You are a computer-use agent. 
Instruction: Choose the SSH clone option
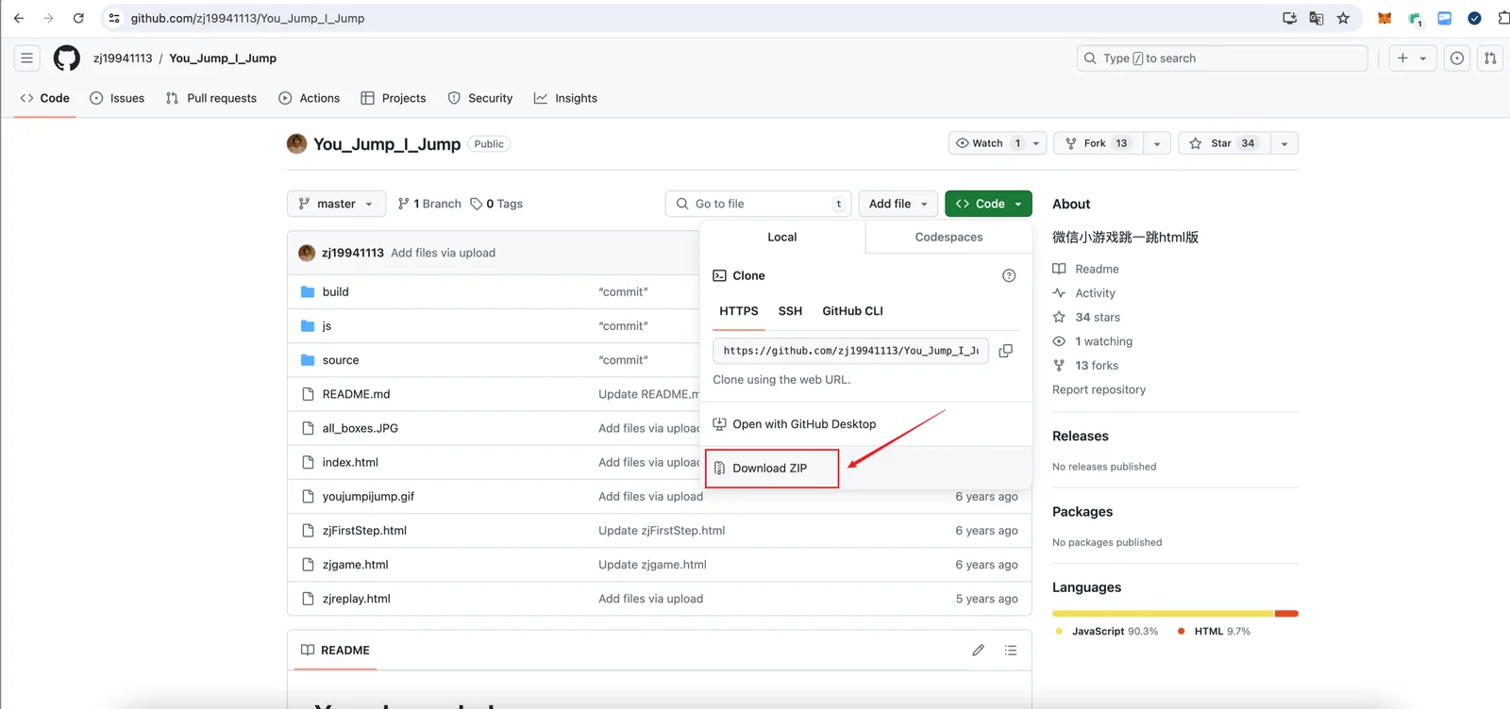790,311
